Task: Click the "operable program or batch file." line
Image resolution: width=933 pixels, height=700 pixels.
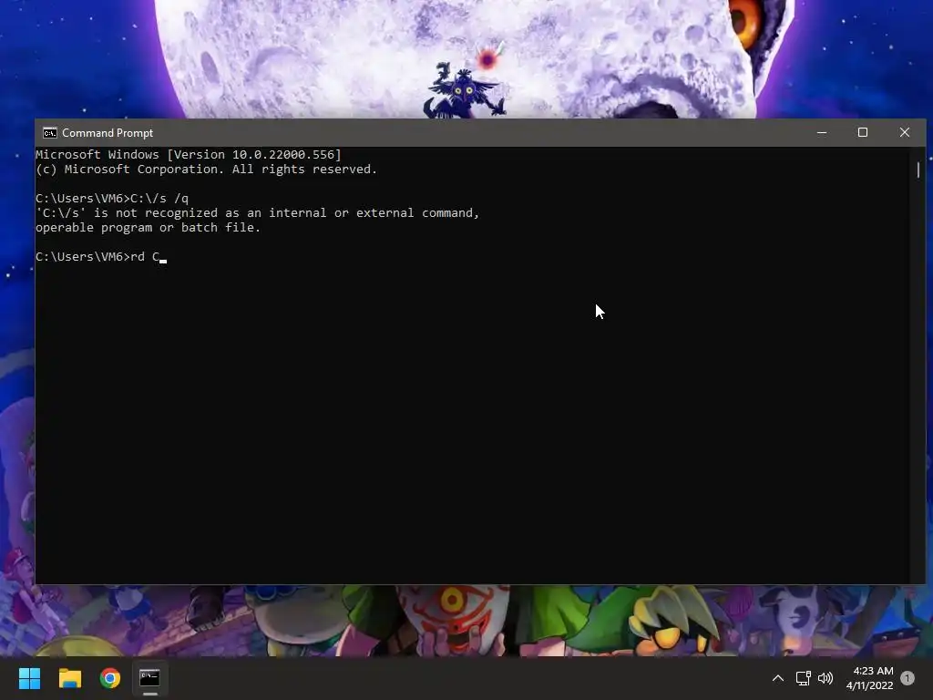Action: (x=149, y=227)
